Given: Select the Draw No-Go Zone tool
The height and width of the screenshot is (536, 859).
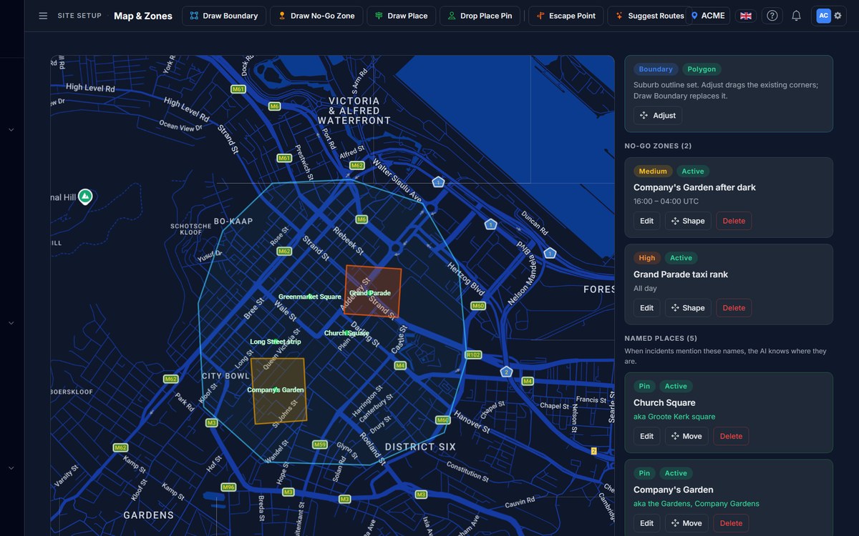Looking at the screenshot, I should click(x=316, y=16).
